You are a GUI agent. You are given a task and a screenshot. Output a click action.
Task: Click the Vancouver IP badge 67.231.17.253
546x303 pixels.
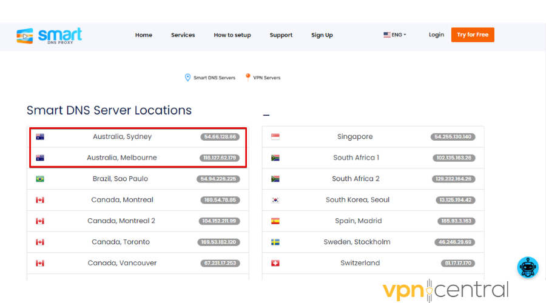tap(220, 263)
